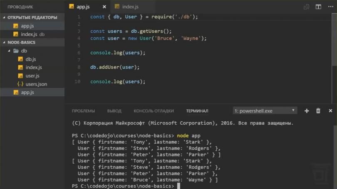Open app.js in open editors list

coord(32,26)
